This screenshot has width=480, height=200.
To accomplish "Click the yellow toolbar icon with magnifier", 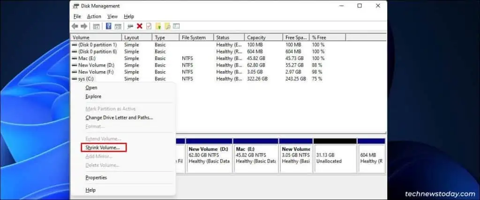I will [x=167, y=26].
